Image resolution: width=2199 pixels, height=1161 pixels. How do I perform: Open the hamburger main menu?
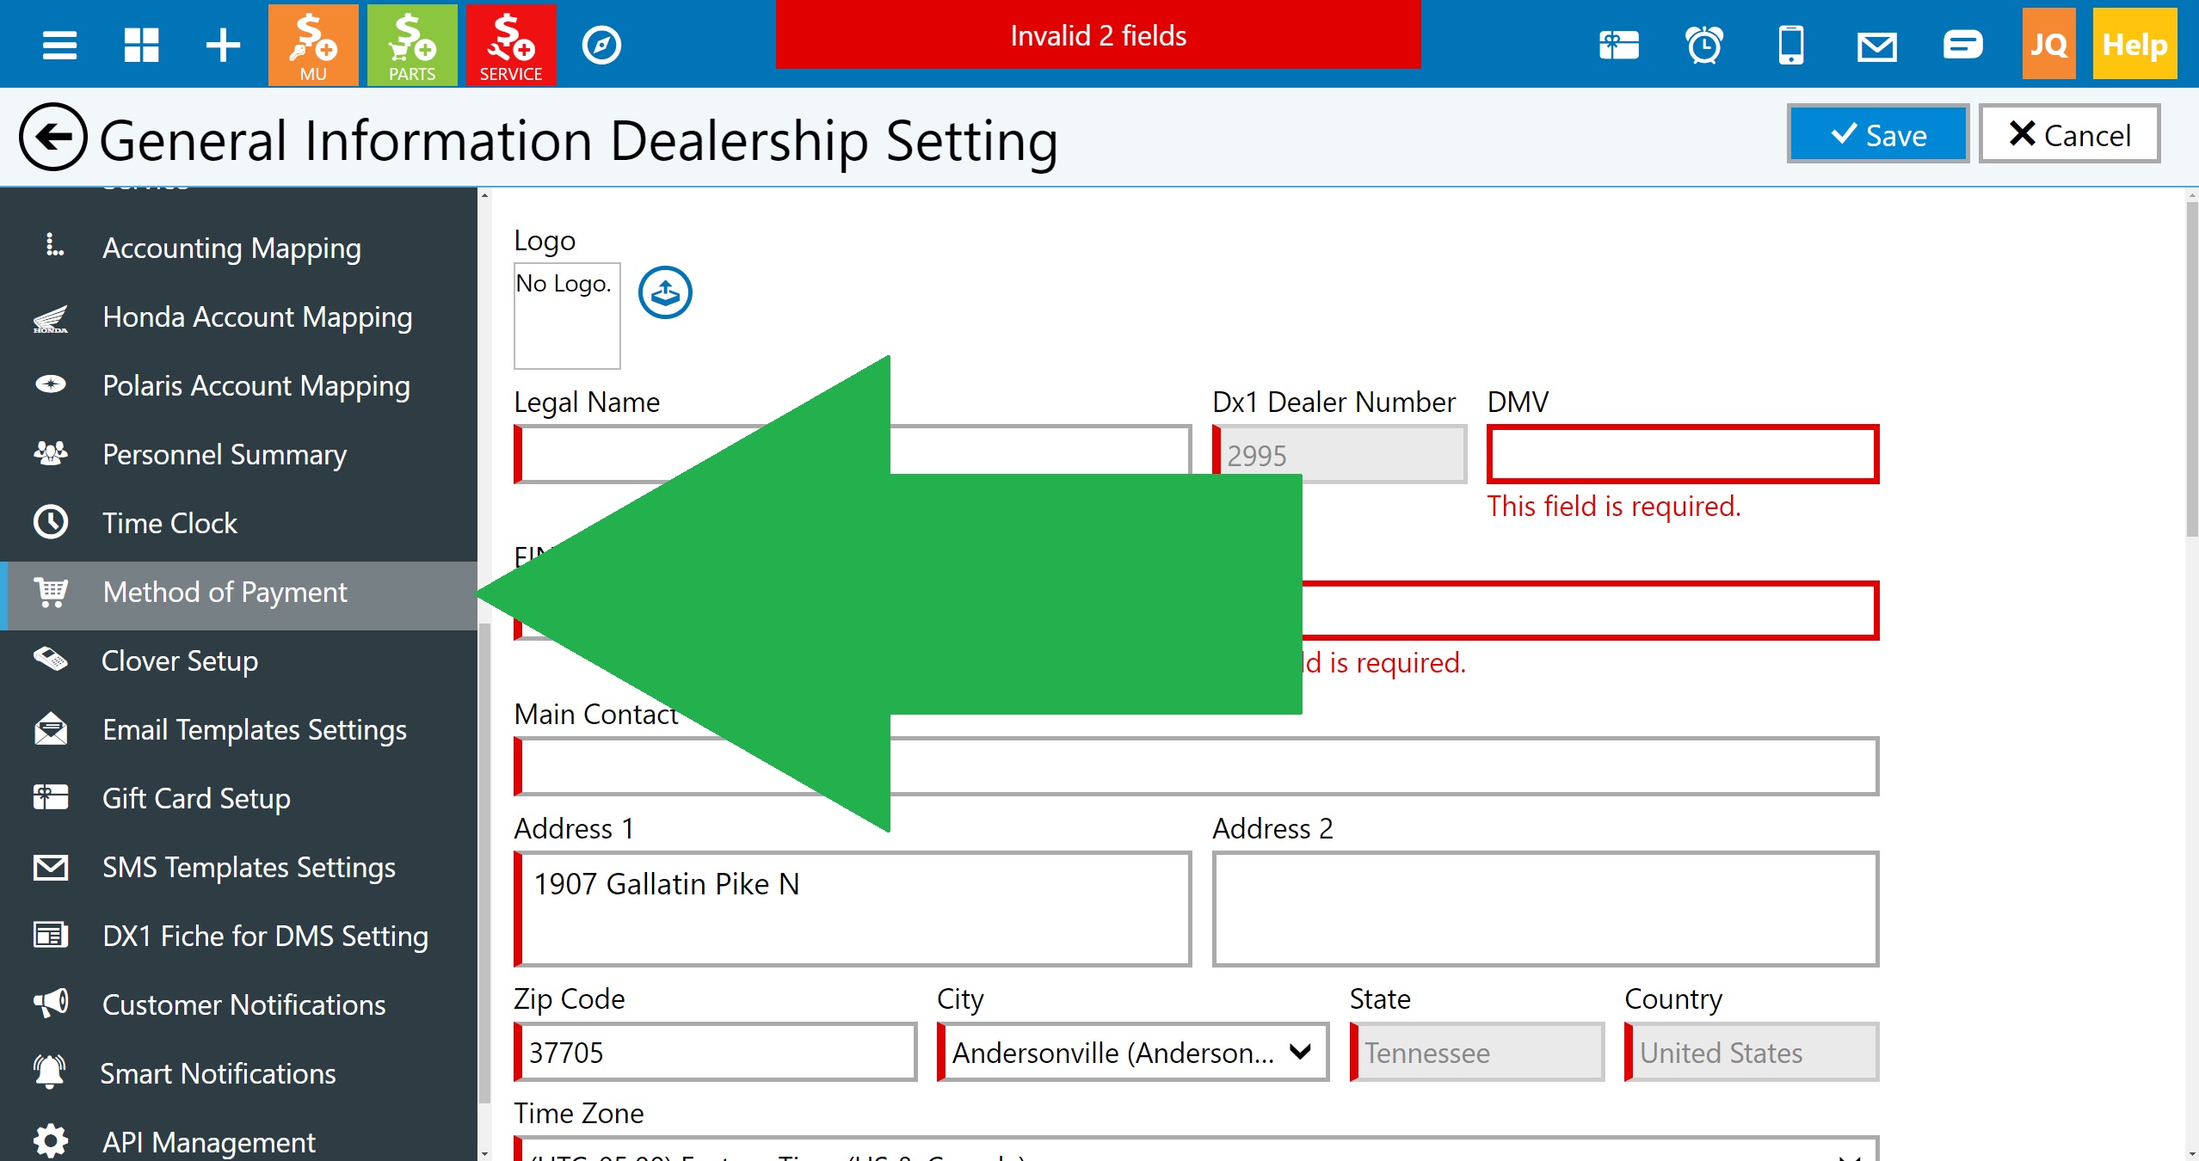pos(59,45)
